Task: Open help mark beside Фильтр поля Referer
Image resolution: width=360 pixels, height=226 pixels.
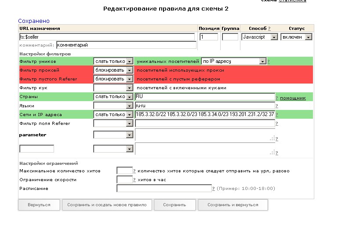Action: coord(276,124)
